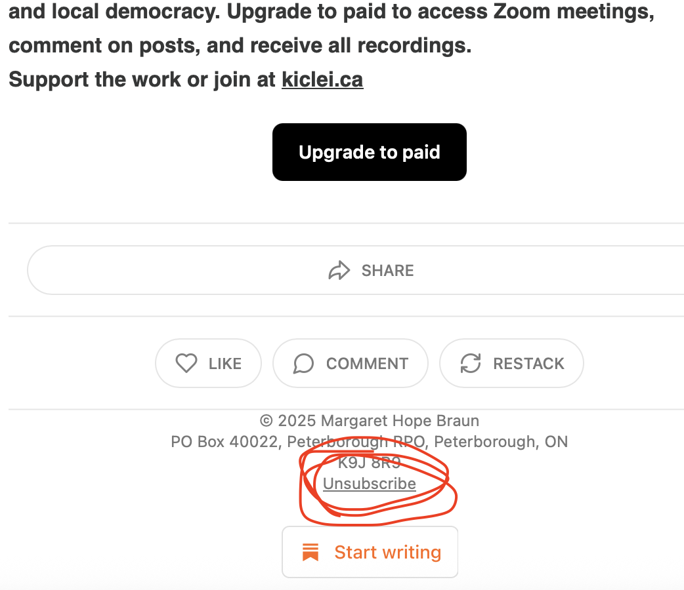Viewport: 684px width, 590px height.
Task: Click the speech bubble comment icon
Action: [304, 363]
